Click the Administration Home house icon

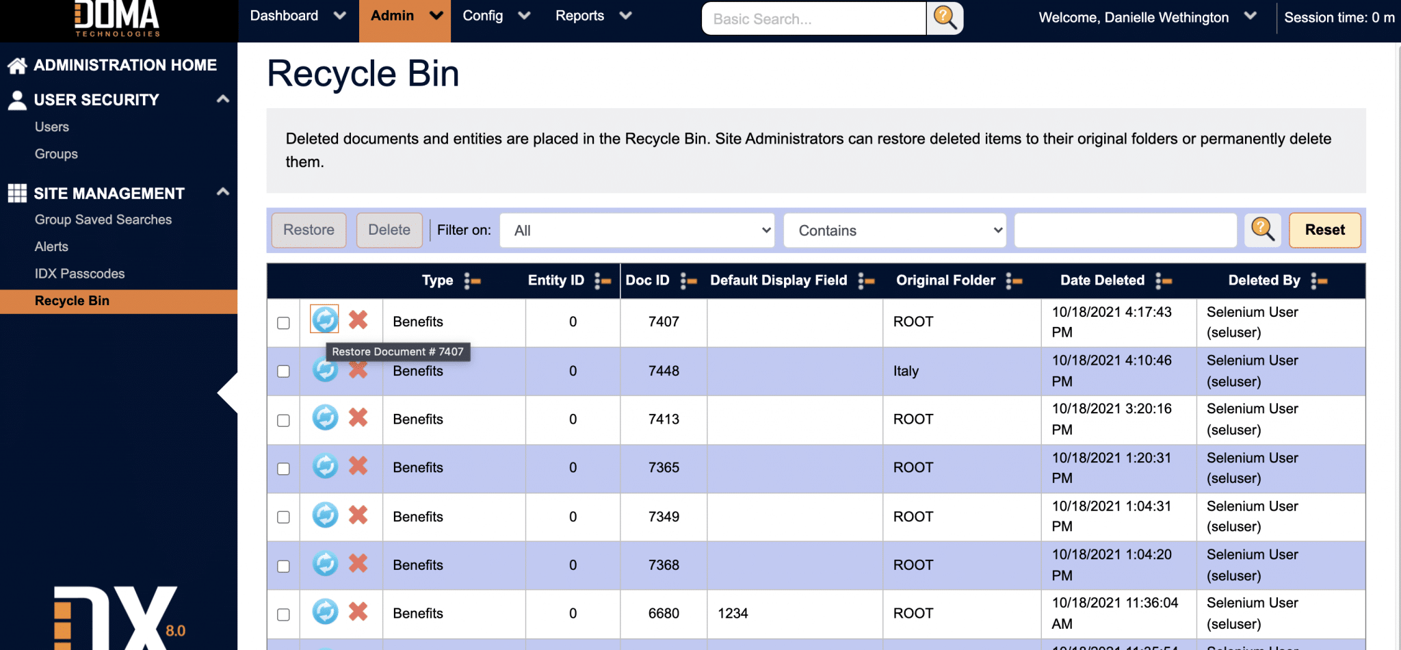[x=17, y=65]
